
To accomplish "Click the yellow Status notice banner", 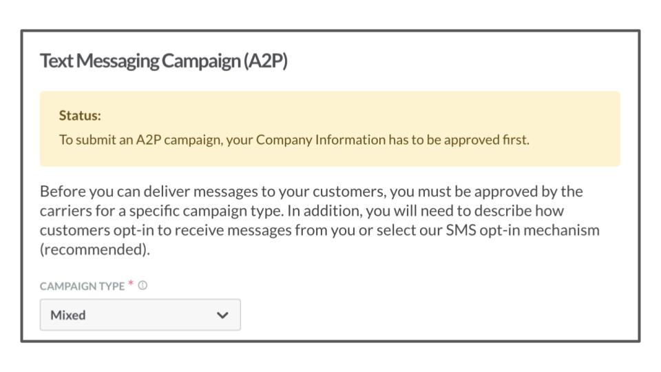I will (x=330, y=129).
